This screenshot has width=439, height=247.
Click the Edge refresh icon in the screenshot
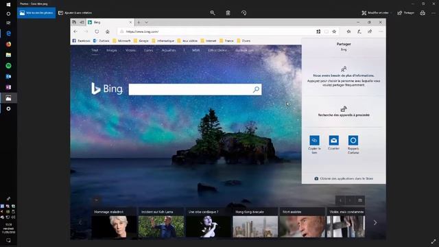point(97,32)
